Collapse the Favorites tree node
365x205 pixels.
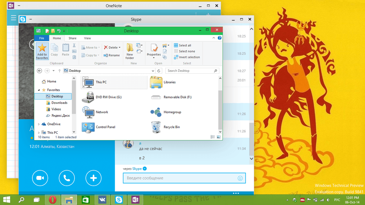pos(39,90)
